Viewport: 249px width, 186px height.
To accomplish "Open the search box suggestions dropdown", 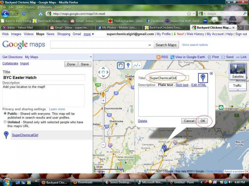I will pyautogui.click(x=149, y=45).
